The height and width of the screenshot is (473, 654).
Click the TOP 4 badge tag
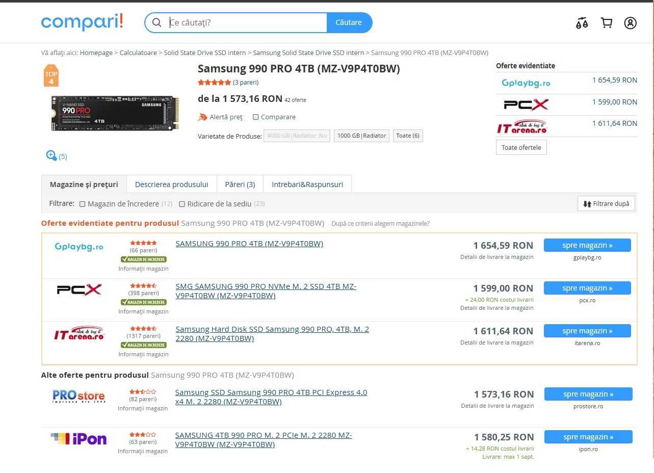51,75
